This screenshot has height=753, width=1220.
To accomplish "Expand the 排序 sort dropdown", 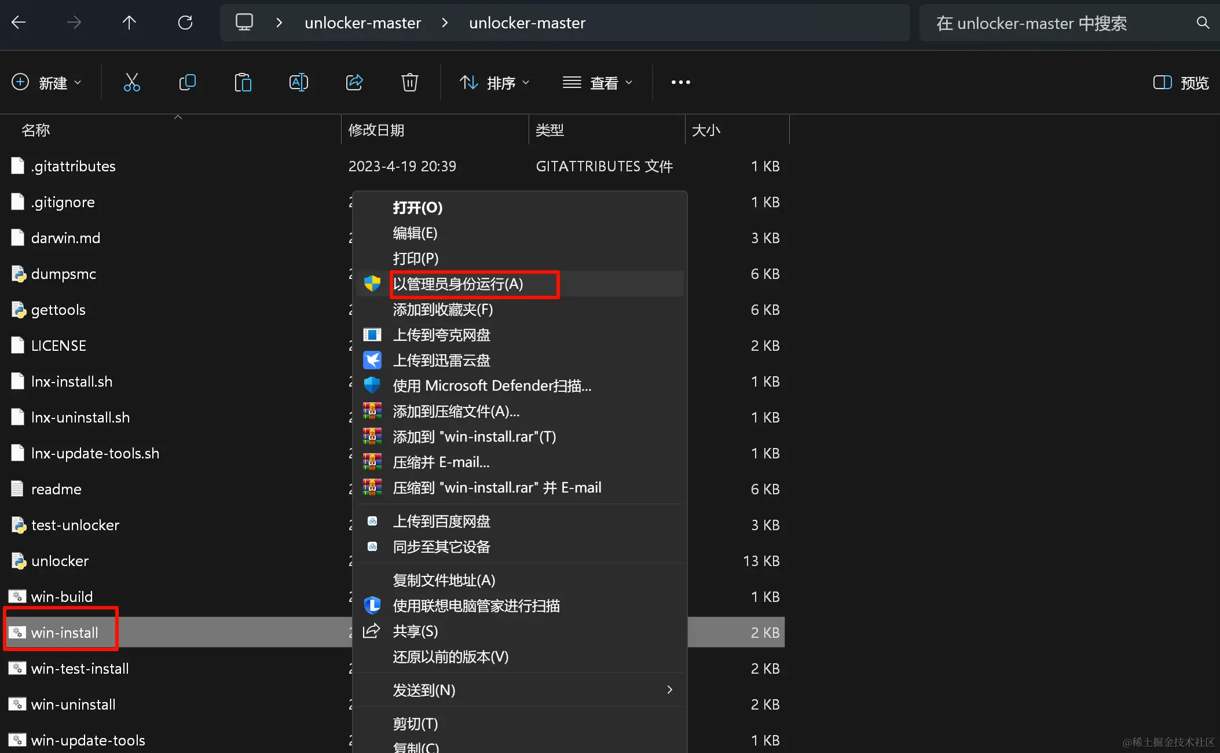I will pyautogui.click(x=494, y=83).
